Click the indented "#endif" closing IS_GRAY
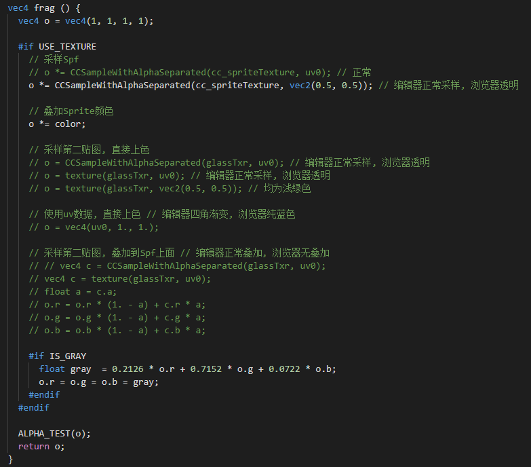This screenshot has width=531, height=467. point(44,395)
